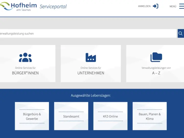Click the folders icon
The image size is (184, 138).
pyautogui.click(x=156, y=57)
